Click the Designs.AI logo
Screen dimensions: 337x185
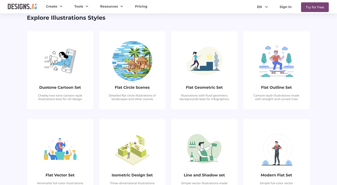tap(22, 7)
